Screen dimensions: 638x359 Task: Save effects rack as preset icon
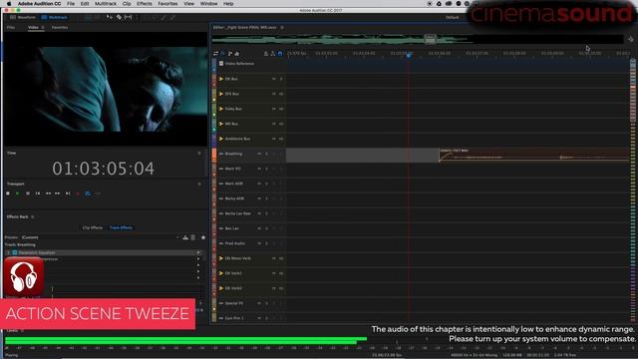[185, 237]
